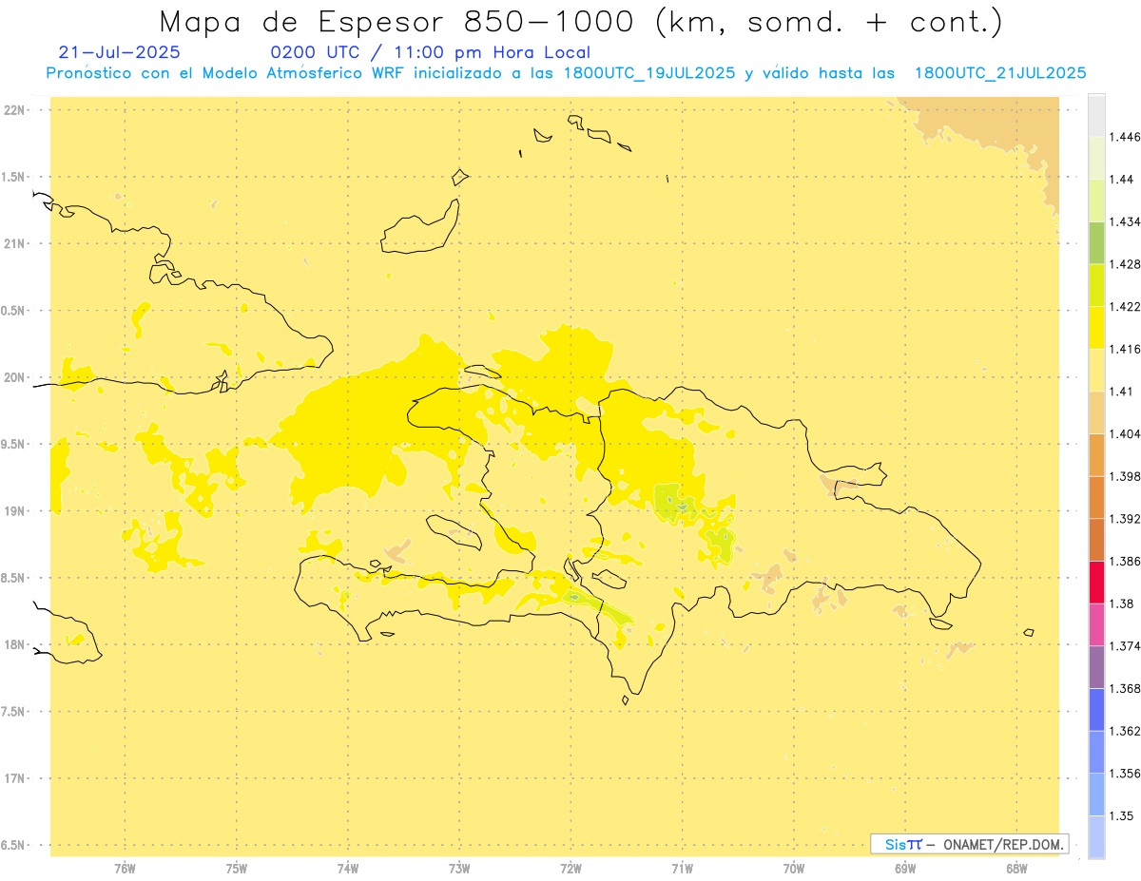Select the 18N latitude label
The height and width of the screenshot is (881, 1141).
coord(15,644)
